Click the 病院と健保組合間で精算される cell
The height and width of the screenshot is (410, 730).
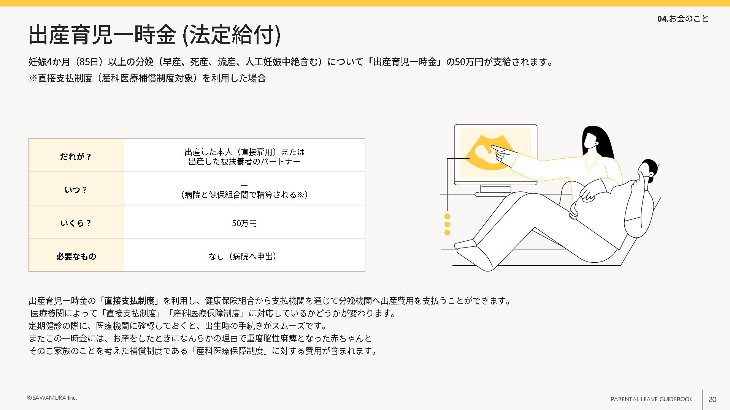pyautogui.click(x=244, y=195)
